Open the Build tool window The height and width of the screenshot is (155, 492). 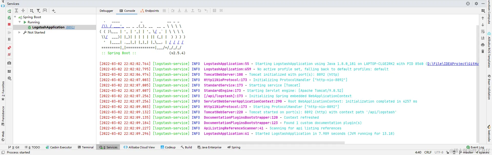point(186,147)
